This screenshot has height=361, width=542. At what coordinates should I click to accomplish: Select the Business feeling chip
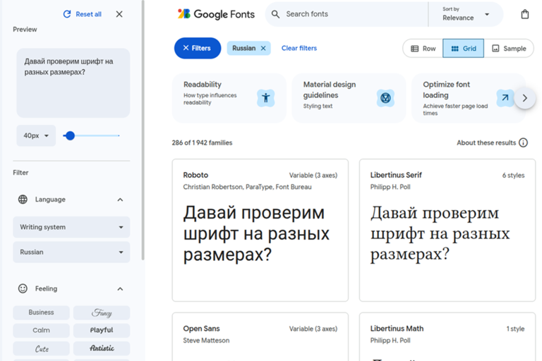point(41,312)
